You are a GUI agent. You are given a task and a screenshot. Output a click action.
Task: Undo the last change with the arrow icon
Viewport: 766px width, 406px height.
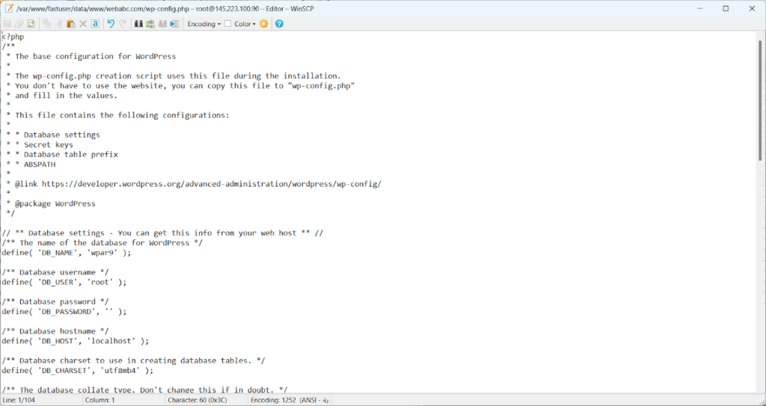pos(111,23)
